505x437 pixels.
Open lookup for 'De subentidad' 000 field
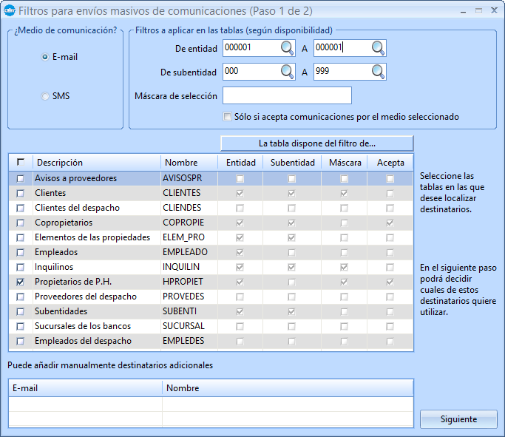tap(287, 72)
